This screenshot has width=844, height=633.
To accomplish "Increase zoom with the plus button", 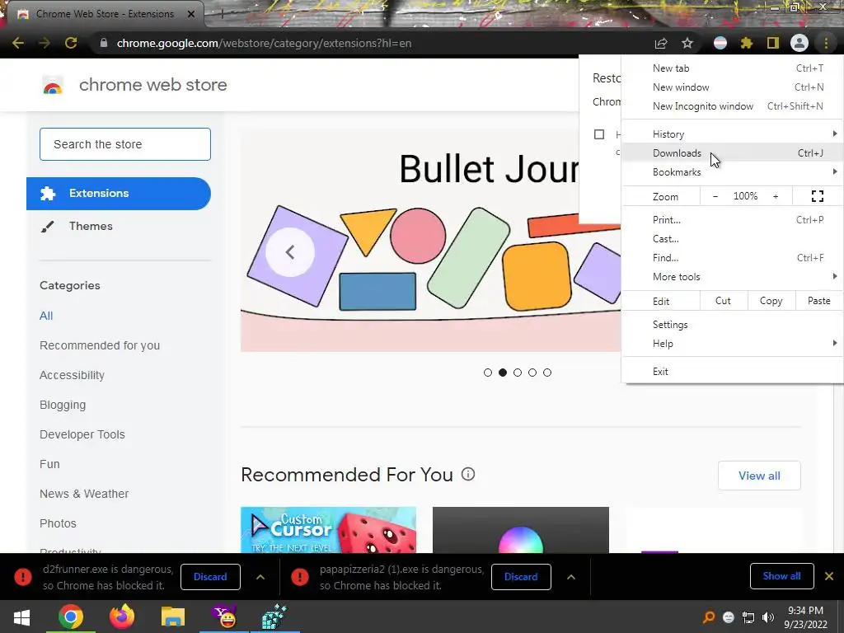I will point(776,196).
